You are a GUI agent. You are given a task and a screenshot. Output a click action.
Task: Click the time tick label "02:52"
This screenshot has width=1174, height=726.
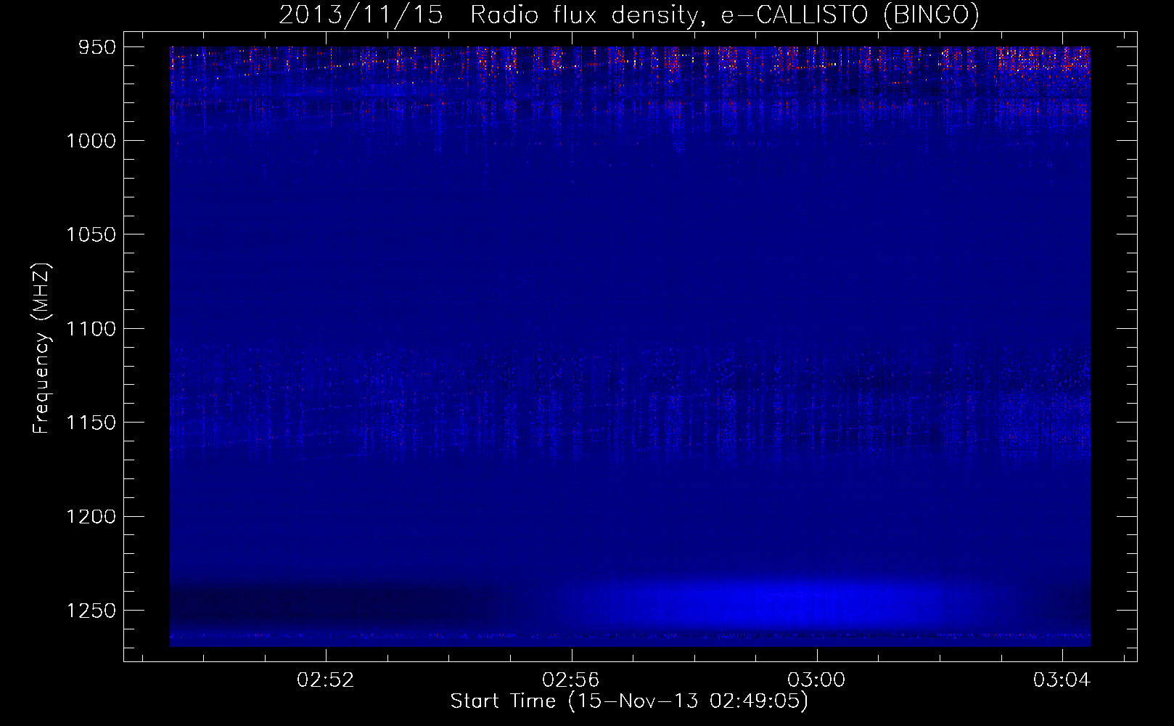[x=326, y=680]
